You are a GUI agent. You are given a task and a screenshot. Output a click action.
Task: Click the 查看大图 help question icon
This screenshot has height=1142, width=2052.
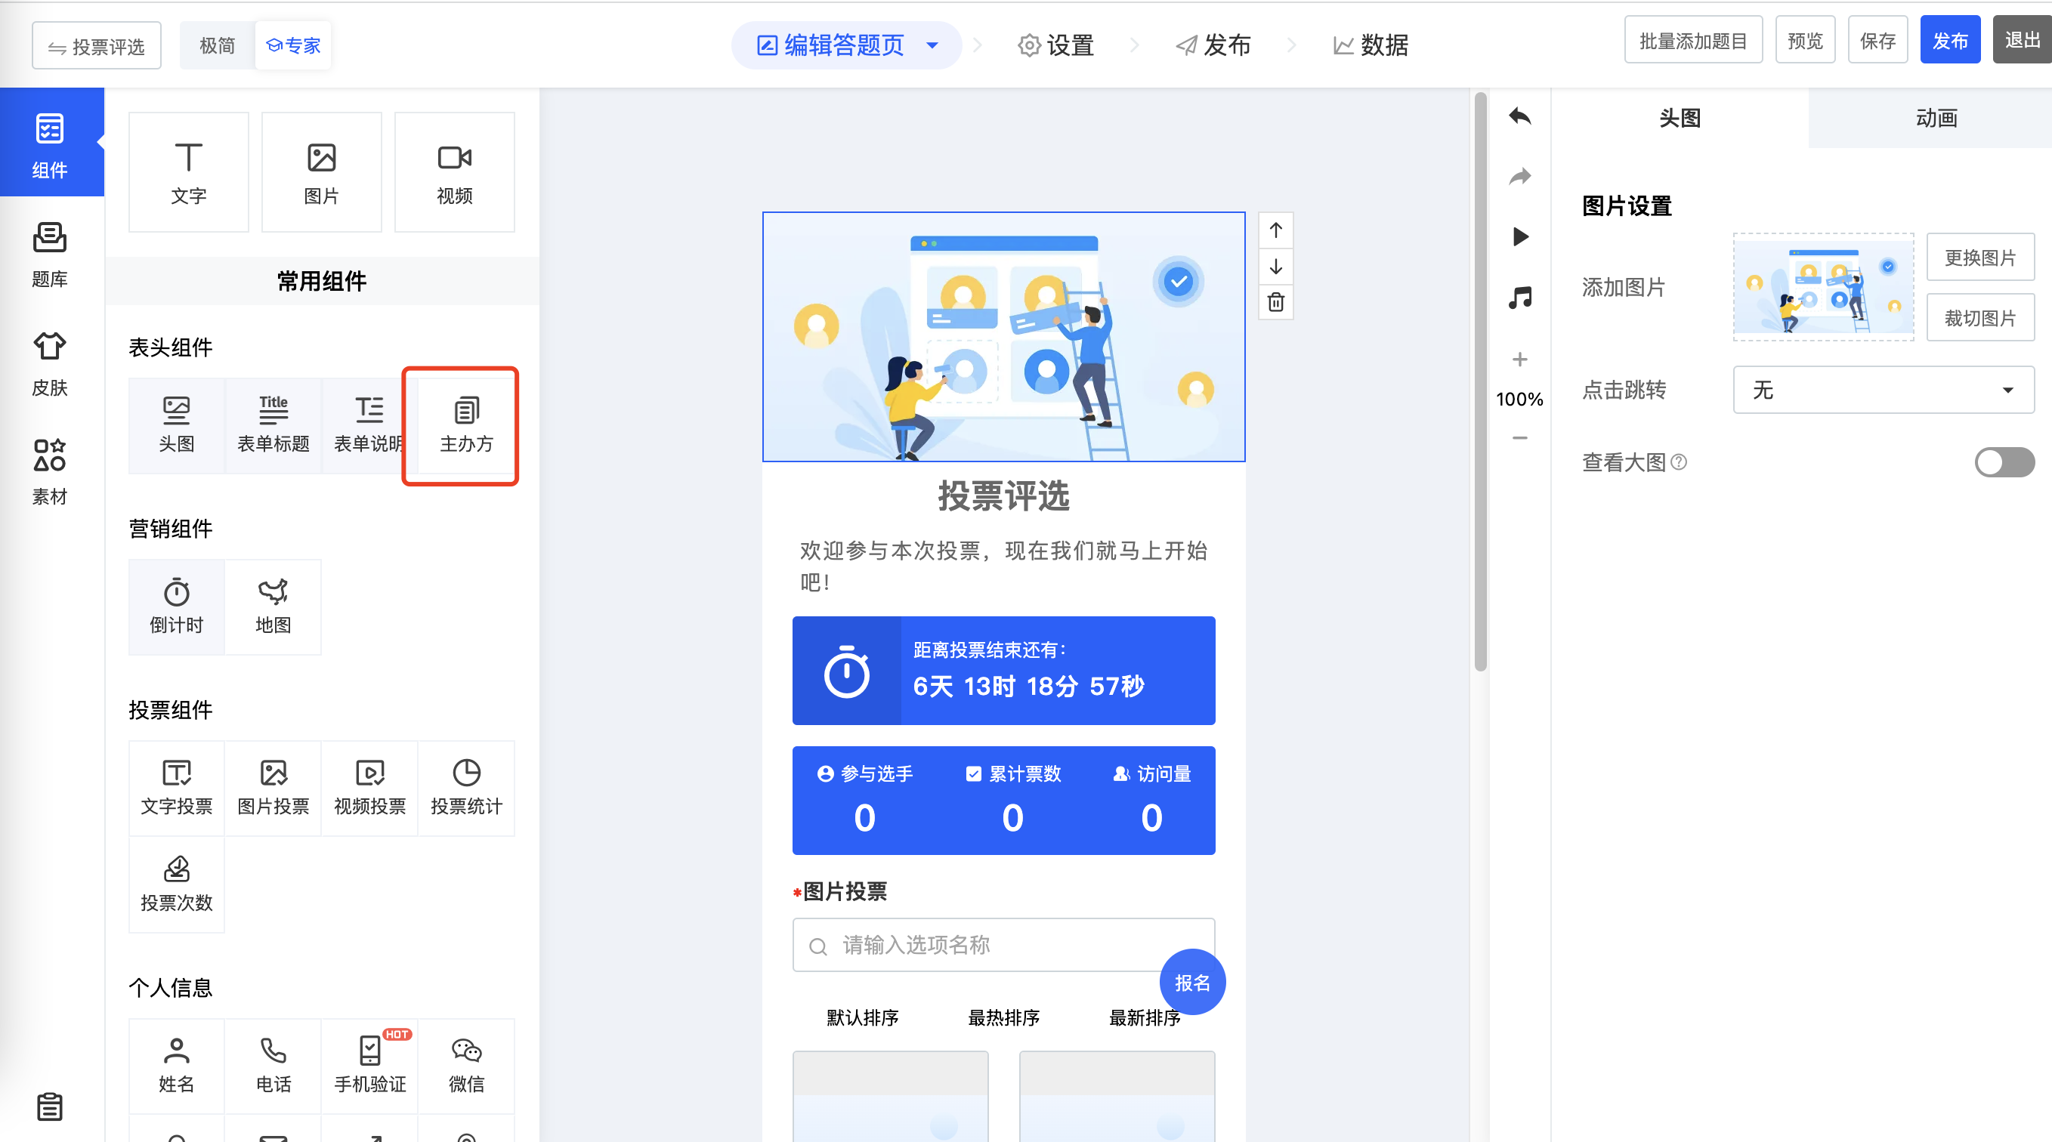click(x=1679, y=462)
